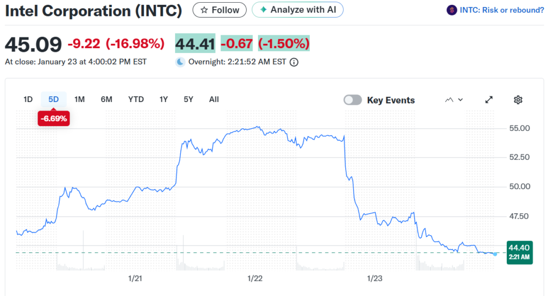Click the star icon in Follow button
This screenshot has width=548, height=296.
(204, 10)
